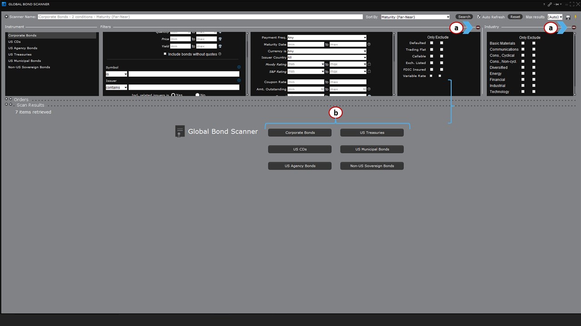Click the red minus icon above Only/Exclude filters

click(478, 28)
